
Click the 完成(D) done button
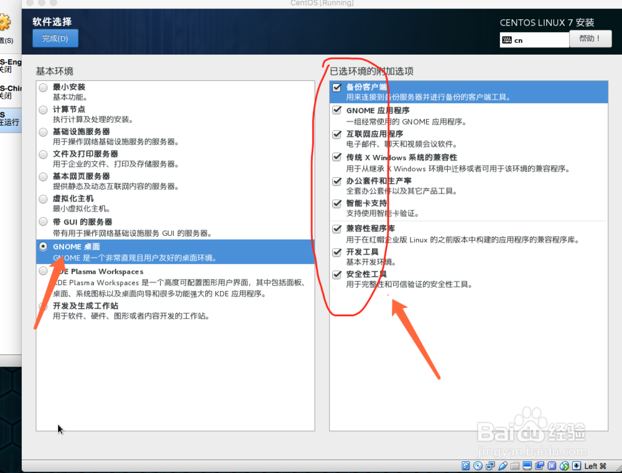tap(55, 39)
